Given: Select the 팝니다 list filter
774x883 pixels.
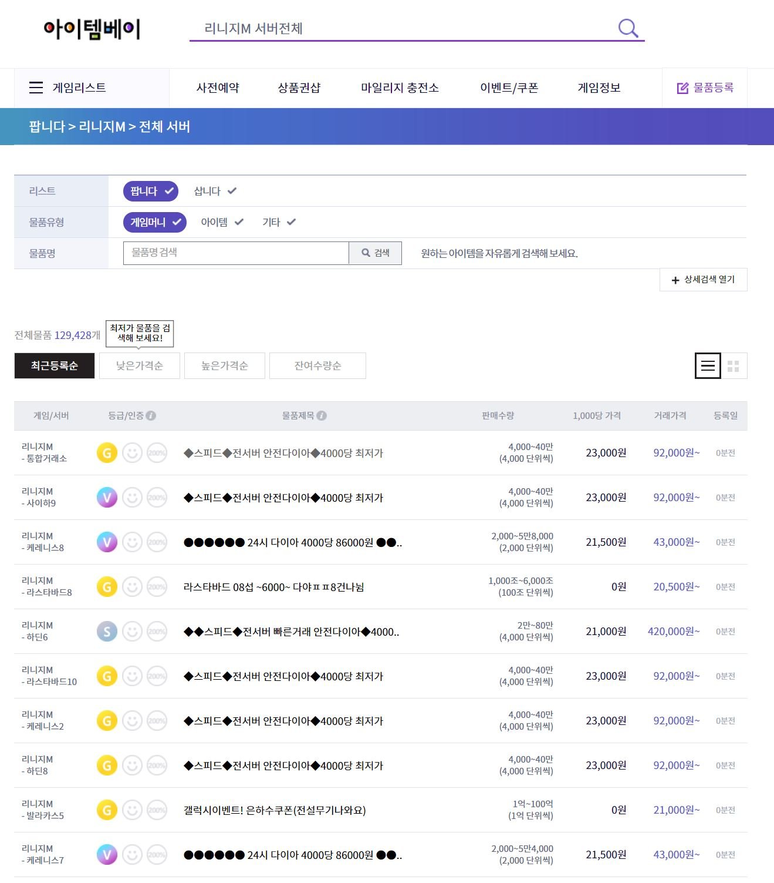Looking at the screenshot, I should click(x=151, y=191).
